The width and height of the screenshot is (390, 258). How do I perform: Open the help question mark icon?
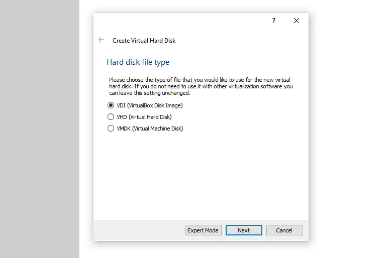click(274, 21)
